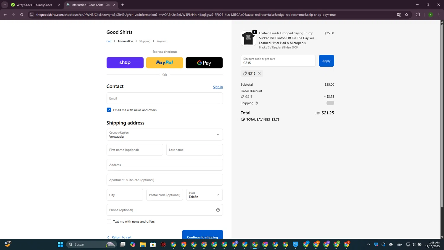This screenshot has width=444, height=250.
Task: Click the black t-shirt product thumbnail
Action: pyautogui.click(x=248, y=38)
